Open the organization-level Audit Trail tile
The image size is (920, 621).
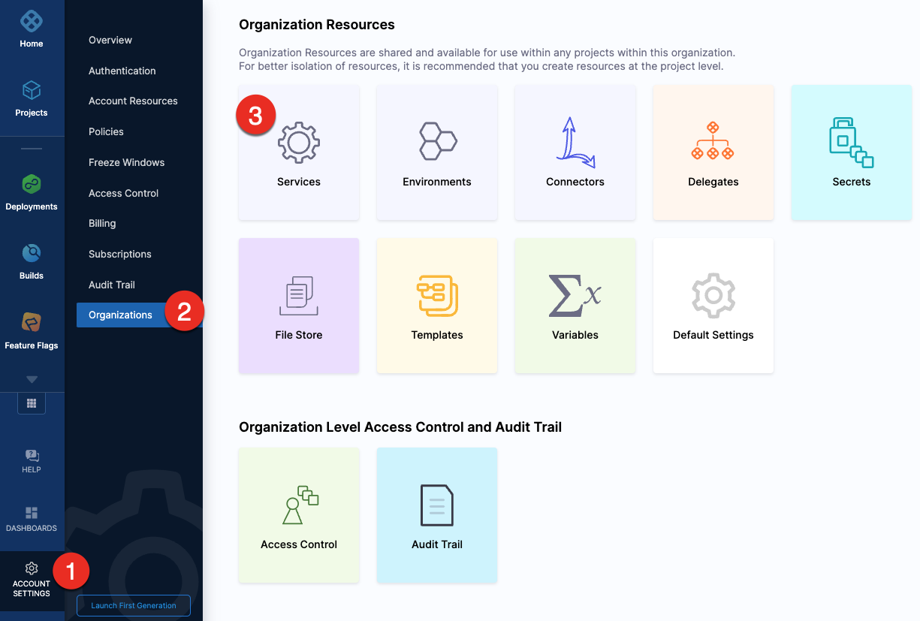(x=437, y=516)
